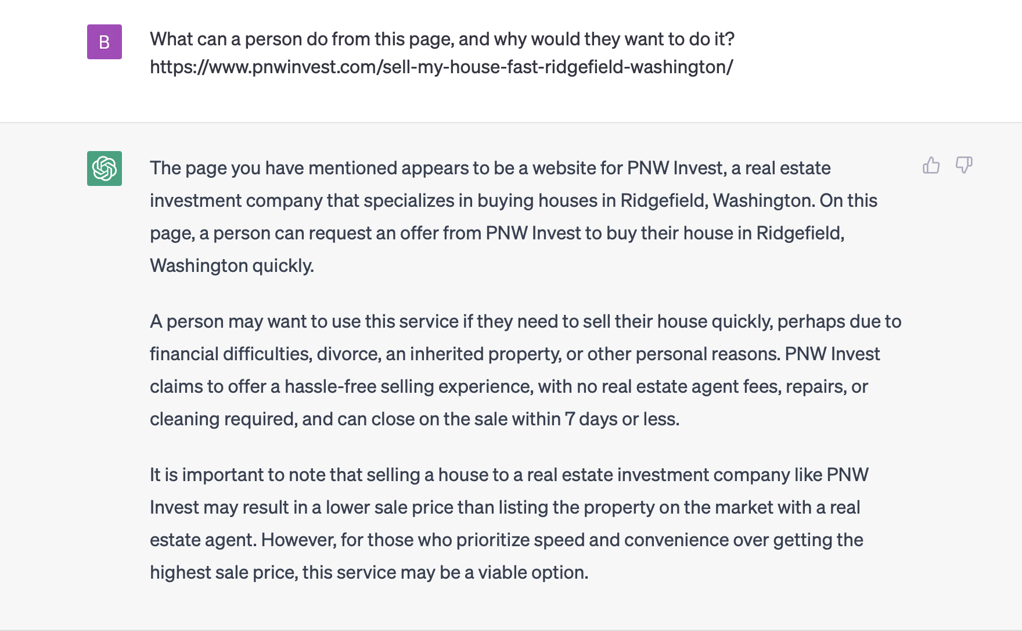Click the text '7 days or less'

(621, 420)
